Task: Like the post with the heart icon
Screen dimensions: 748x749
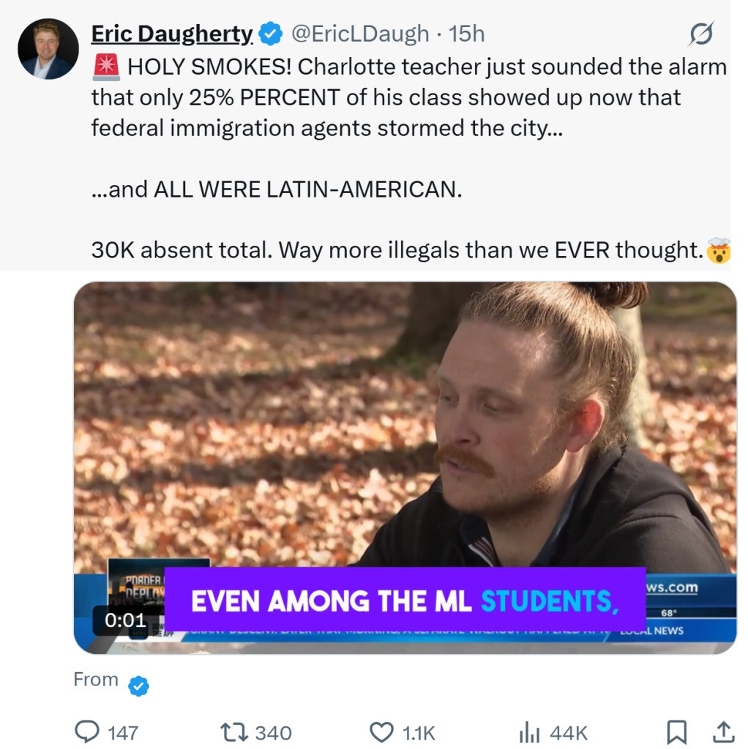Action: point(381,732)
